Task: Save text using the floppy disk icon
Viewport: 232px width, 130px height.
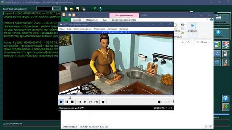Action: (78, 9)
